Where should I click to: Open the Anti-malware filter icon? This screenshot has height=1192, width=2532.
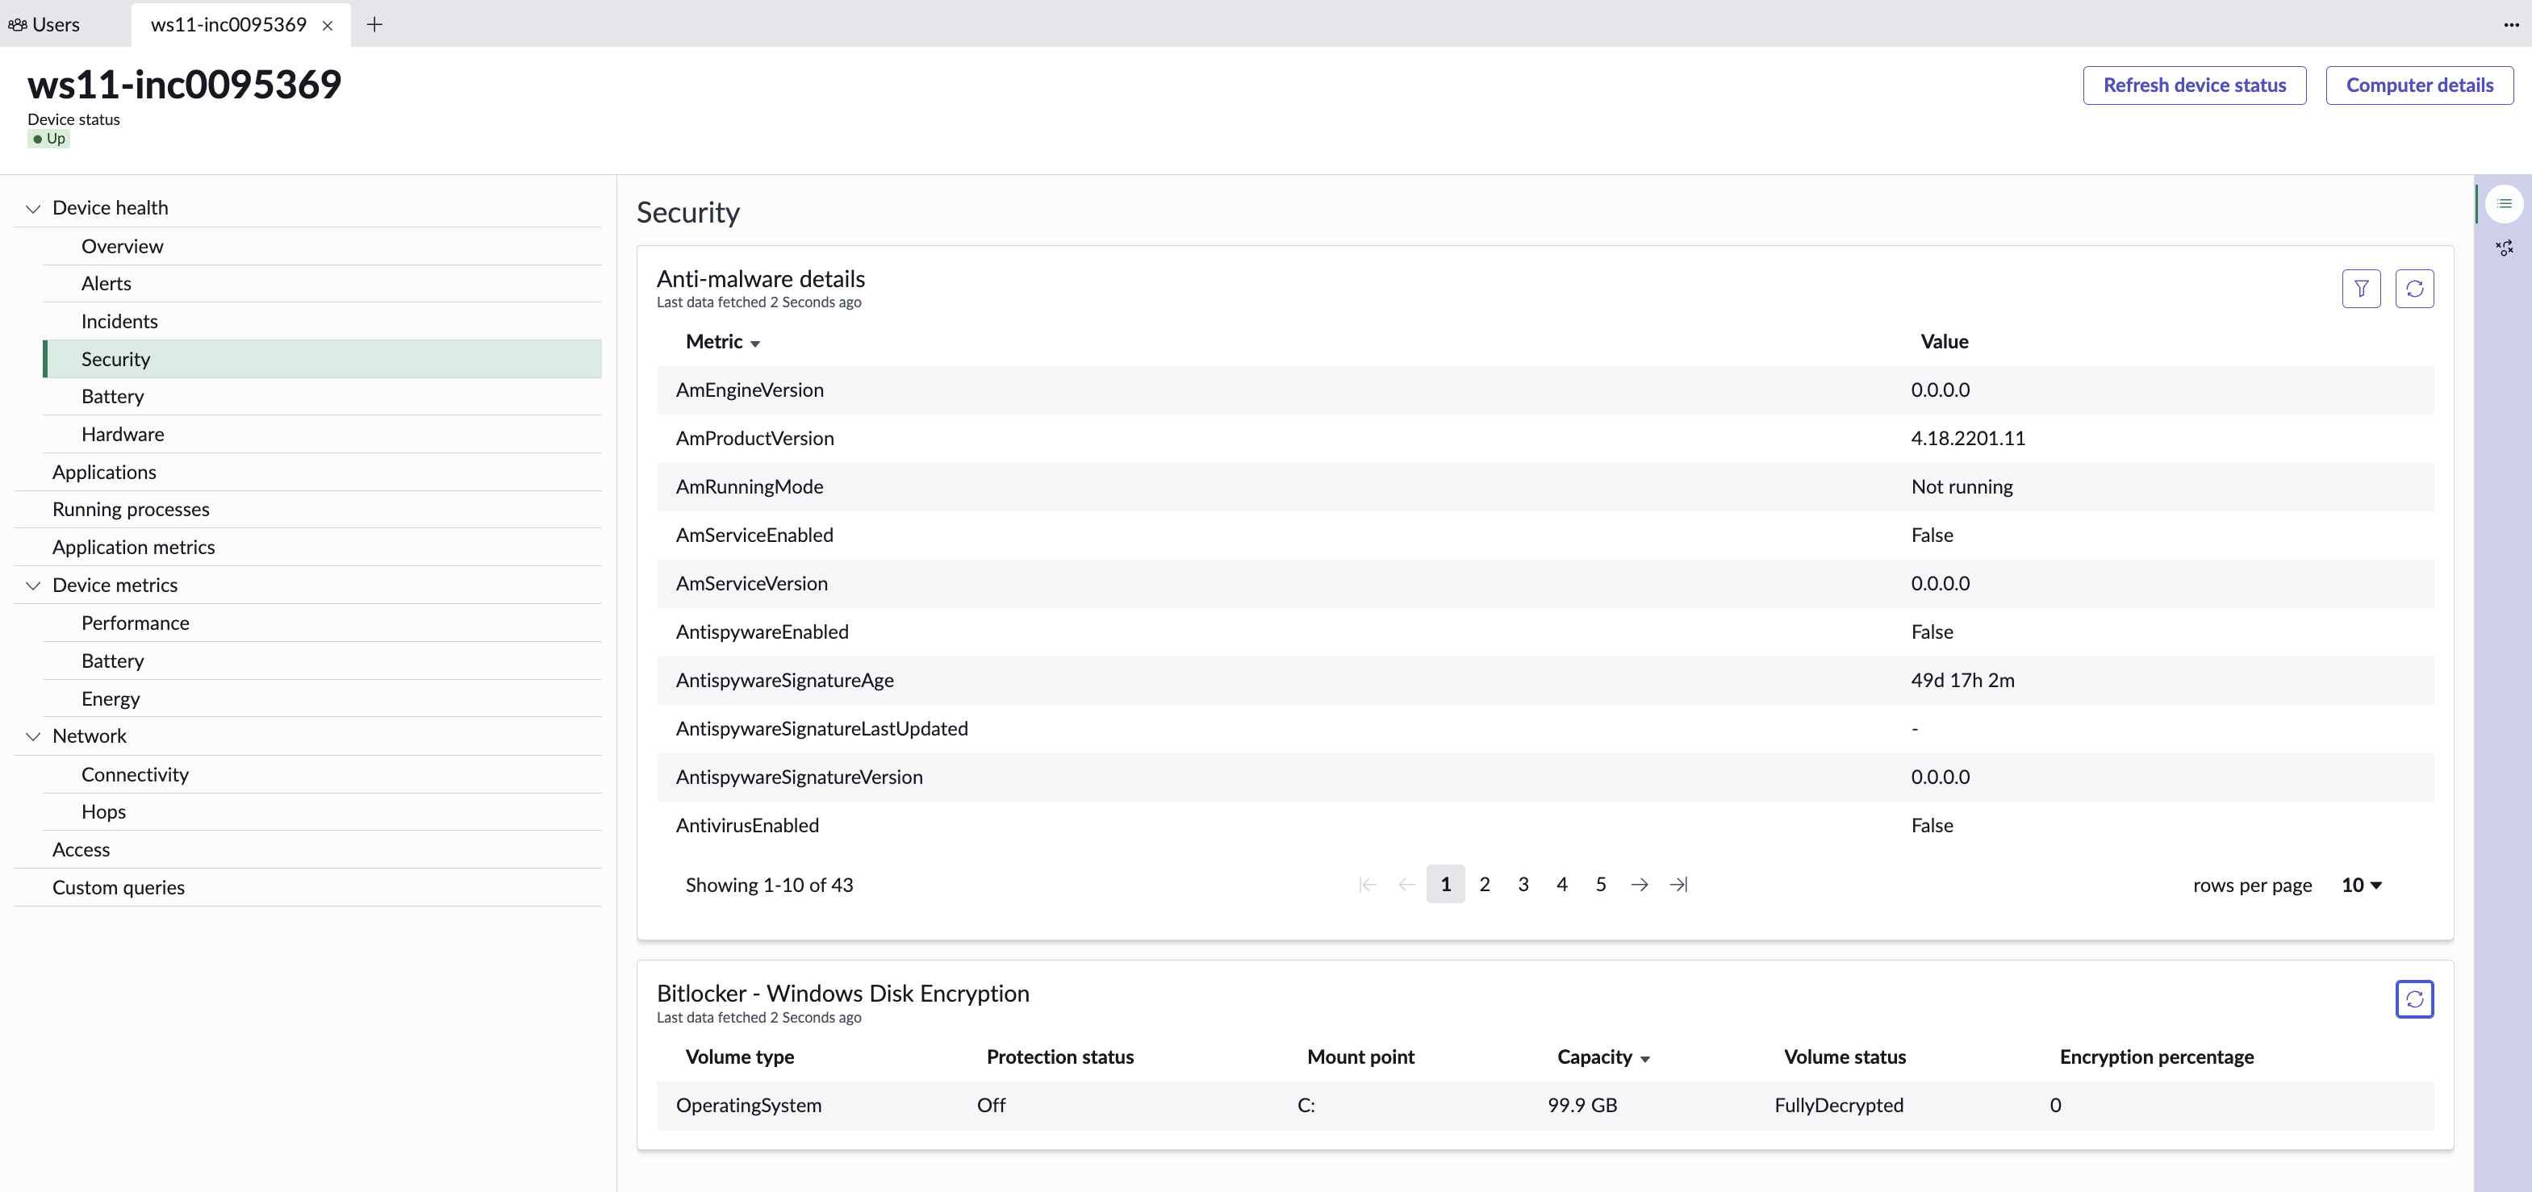tap(2361, 289)
